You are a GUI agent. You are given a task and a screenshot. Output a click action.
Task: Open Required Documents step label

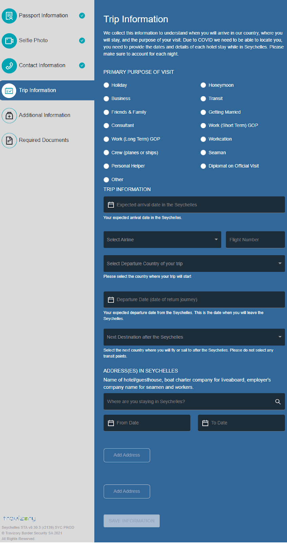click(44, 140)
